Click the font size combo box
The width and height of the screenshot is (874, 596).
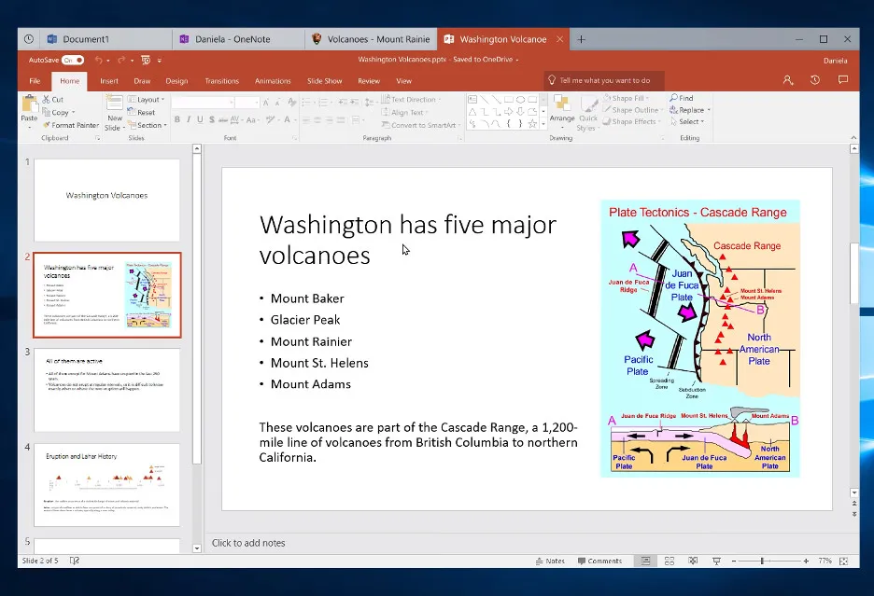[x=247, y=103]
